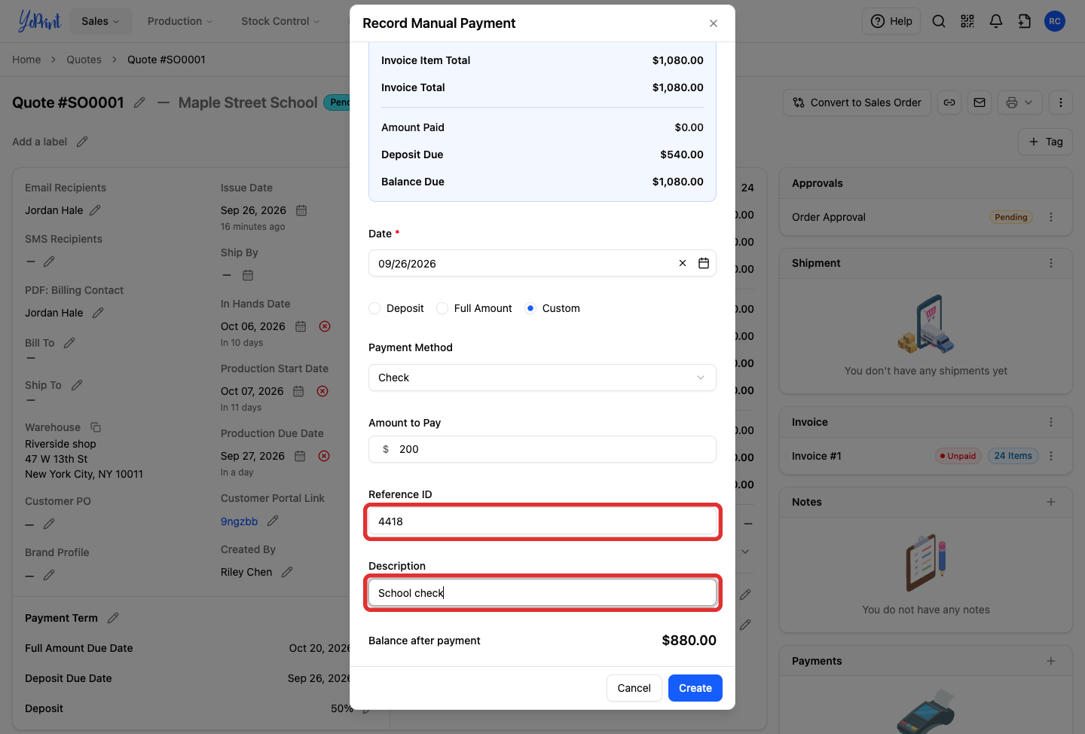Add a note with plus icon

coord(1051,502)
